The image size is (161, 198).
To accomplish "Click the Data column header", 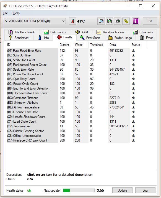I will click(x=119, y=45).
